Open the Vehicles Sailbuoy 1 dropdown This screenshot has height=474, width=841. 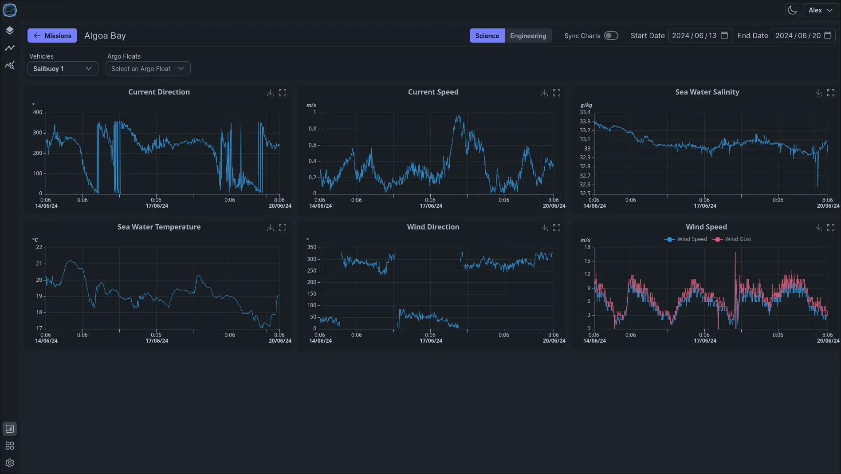(x=63, y=68)
